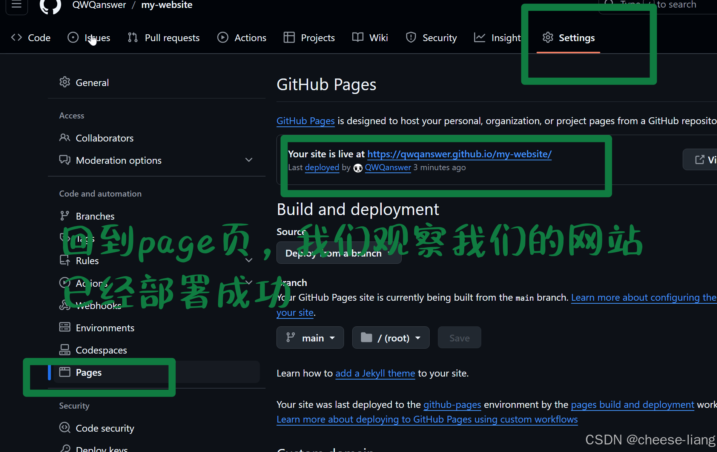Click the Code security icon
This screenshot has height=452, width=717.
tap(65, 427)
